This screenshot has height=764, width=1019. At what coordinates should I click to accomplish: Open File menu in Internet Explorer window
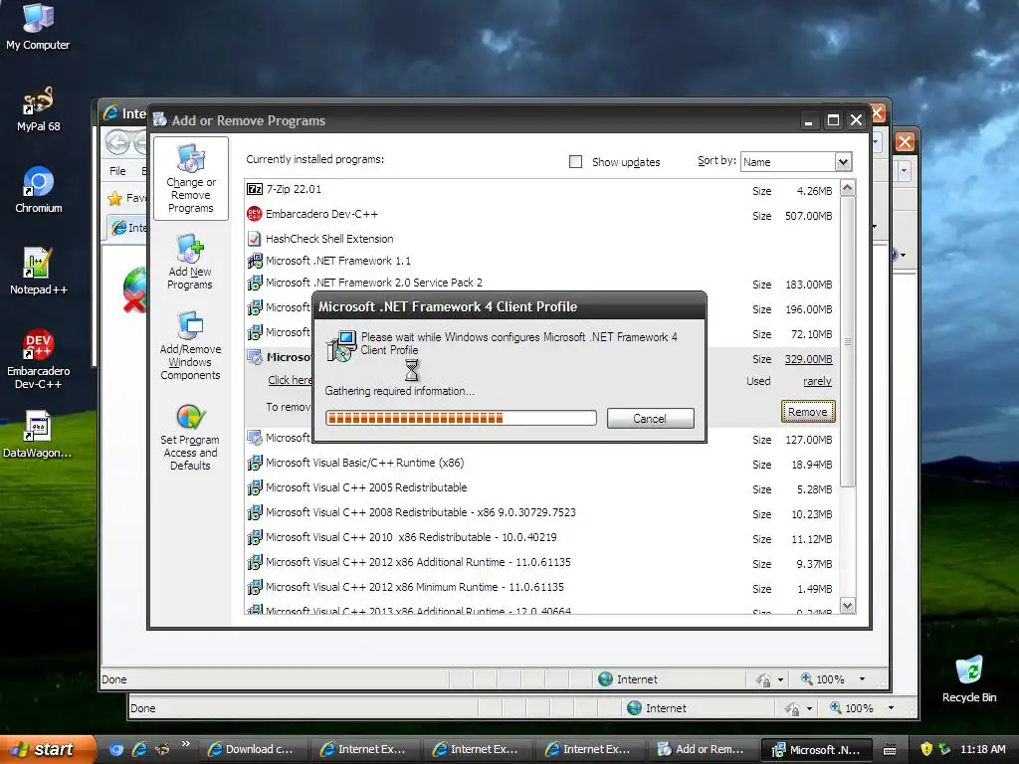[x=117, y=171]
